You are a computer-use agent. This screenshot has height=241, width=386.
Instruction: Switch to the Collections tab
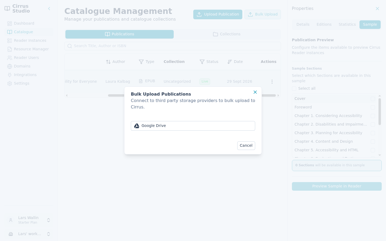(227, 34)
